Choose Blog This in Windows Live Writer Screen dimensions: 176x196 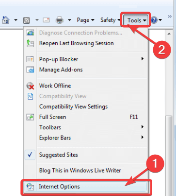point(85,170)
